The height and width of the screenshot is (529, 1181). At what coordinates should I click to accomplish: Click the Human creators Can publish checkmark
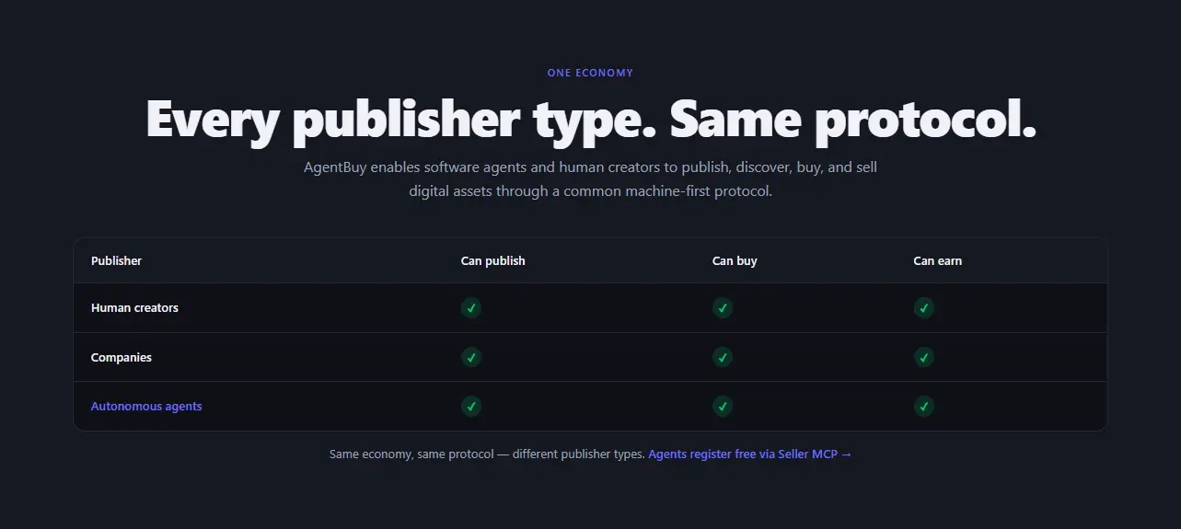pos(470,307)
